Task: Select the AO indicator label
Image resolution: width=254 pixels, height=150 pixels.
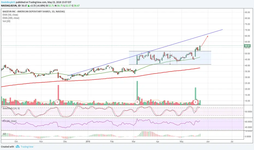Action: [4, 134]
